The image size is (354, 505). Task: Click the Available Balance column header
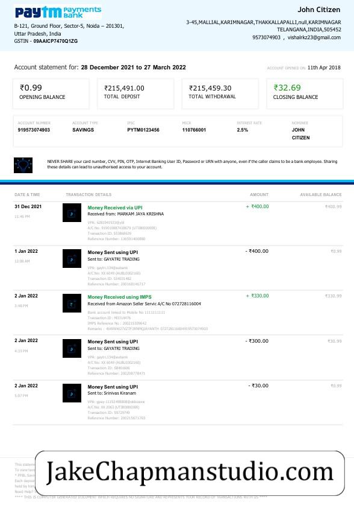[321, 194]
